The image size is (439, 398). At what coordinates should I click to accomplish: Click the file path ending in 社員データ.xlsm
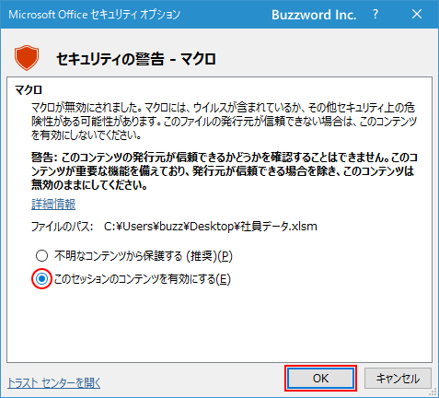pyautogui.click(x=211, y=227)
